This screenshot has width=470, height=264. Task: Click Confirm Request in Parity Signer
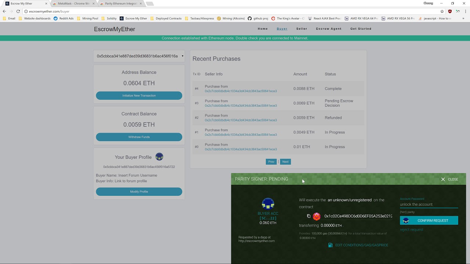click(x=429, y=220)
